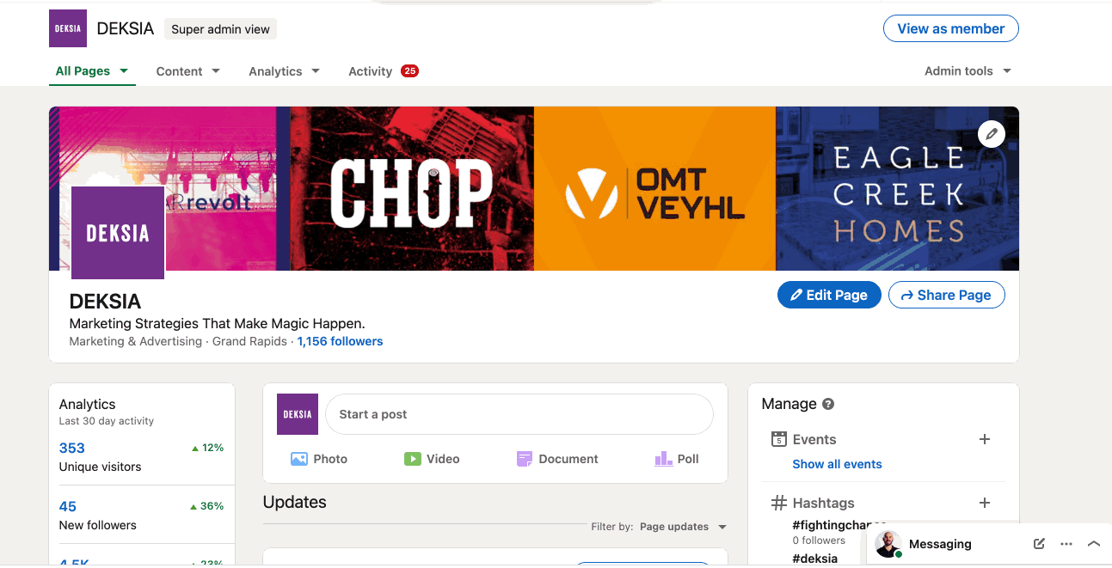Viewport: 1112px width, 568px height.
Task: Add a hashtag with plus icon
Action: coord(985,503)
